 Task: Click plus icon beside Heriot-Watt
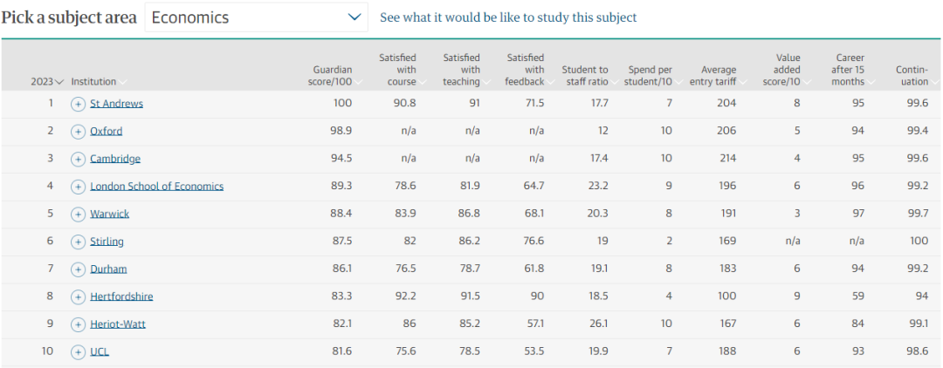(x=79, y=324)
